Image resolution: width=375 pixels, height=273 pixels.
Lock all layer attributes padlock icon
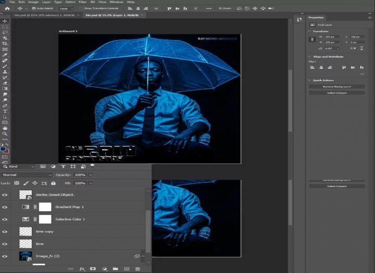pyautogui.click(x=53, y=183)
